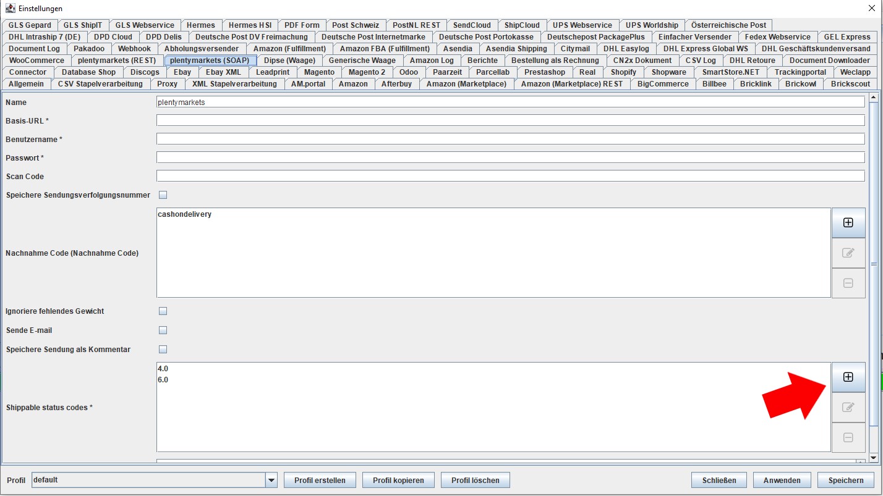Enable the Sende E-mail checkbox
Viewport: 883px width, 496px height.
163,330
